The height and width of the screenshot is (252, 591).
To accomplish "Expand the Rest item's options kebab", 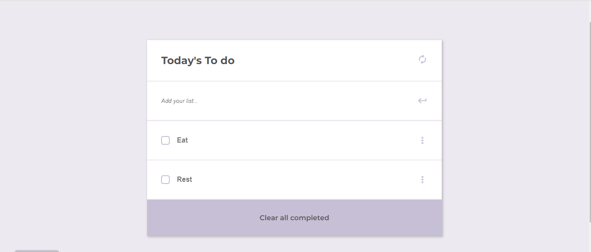I will coord(422,180).
